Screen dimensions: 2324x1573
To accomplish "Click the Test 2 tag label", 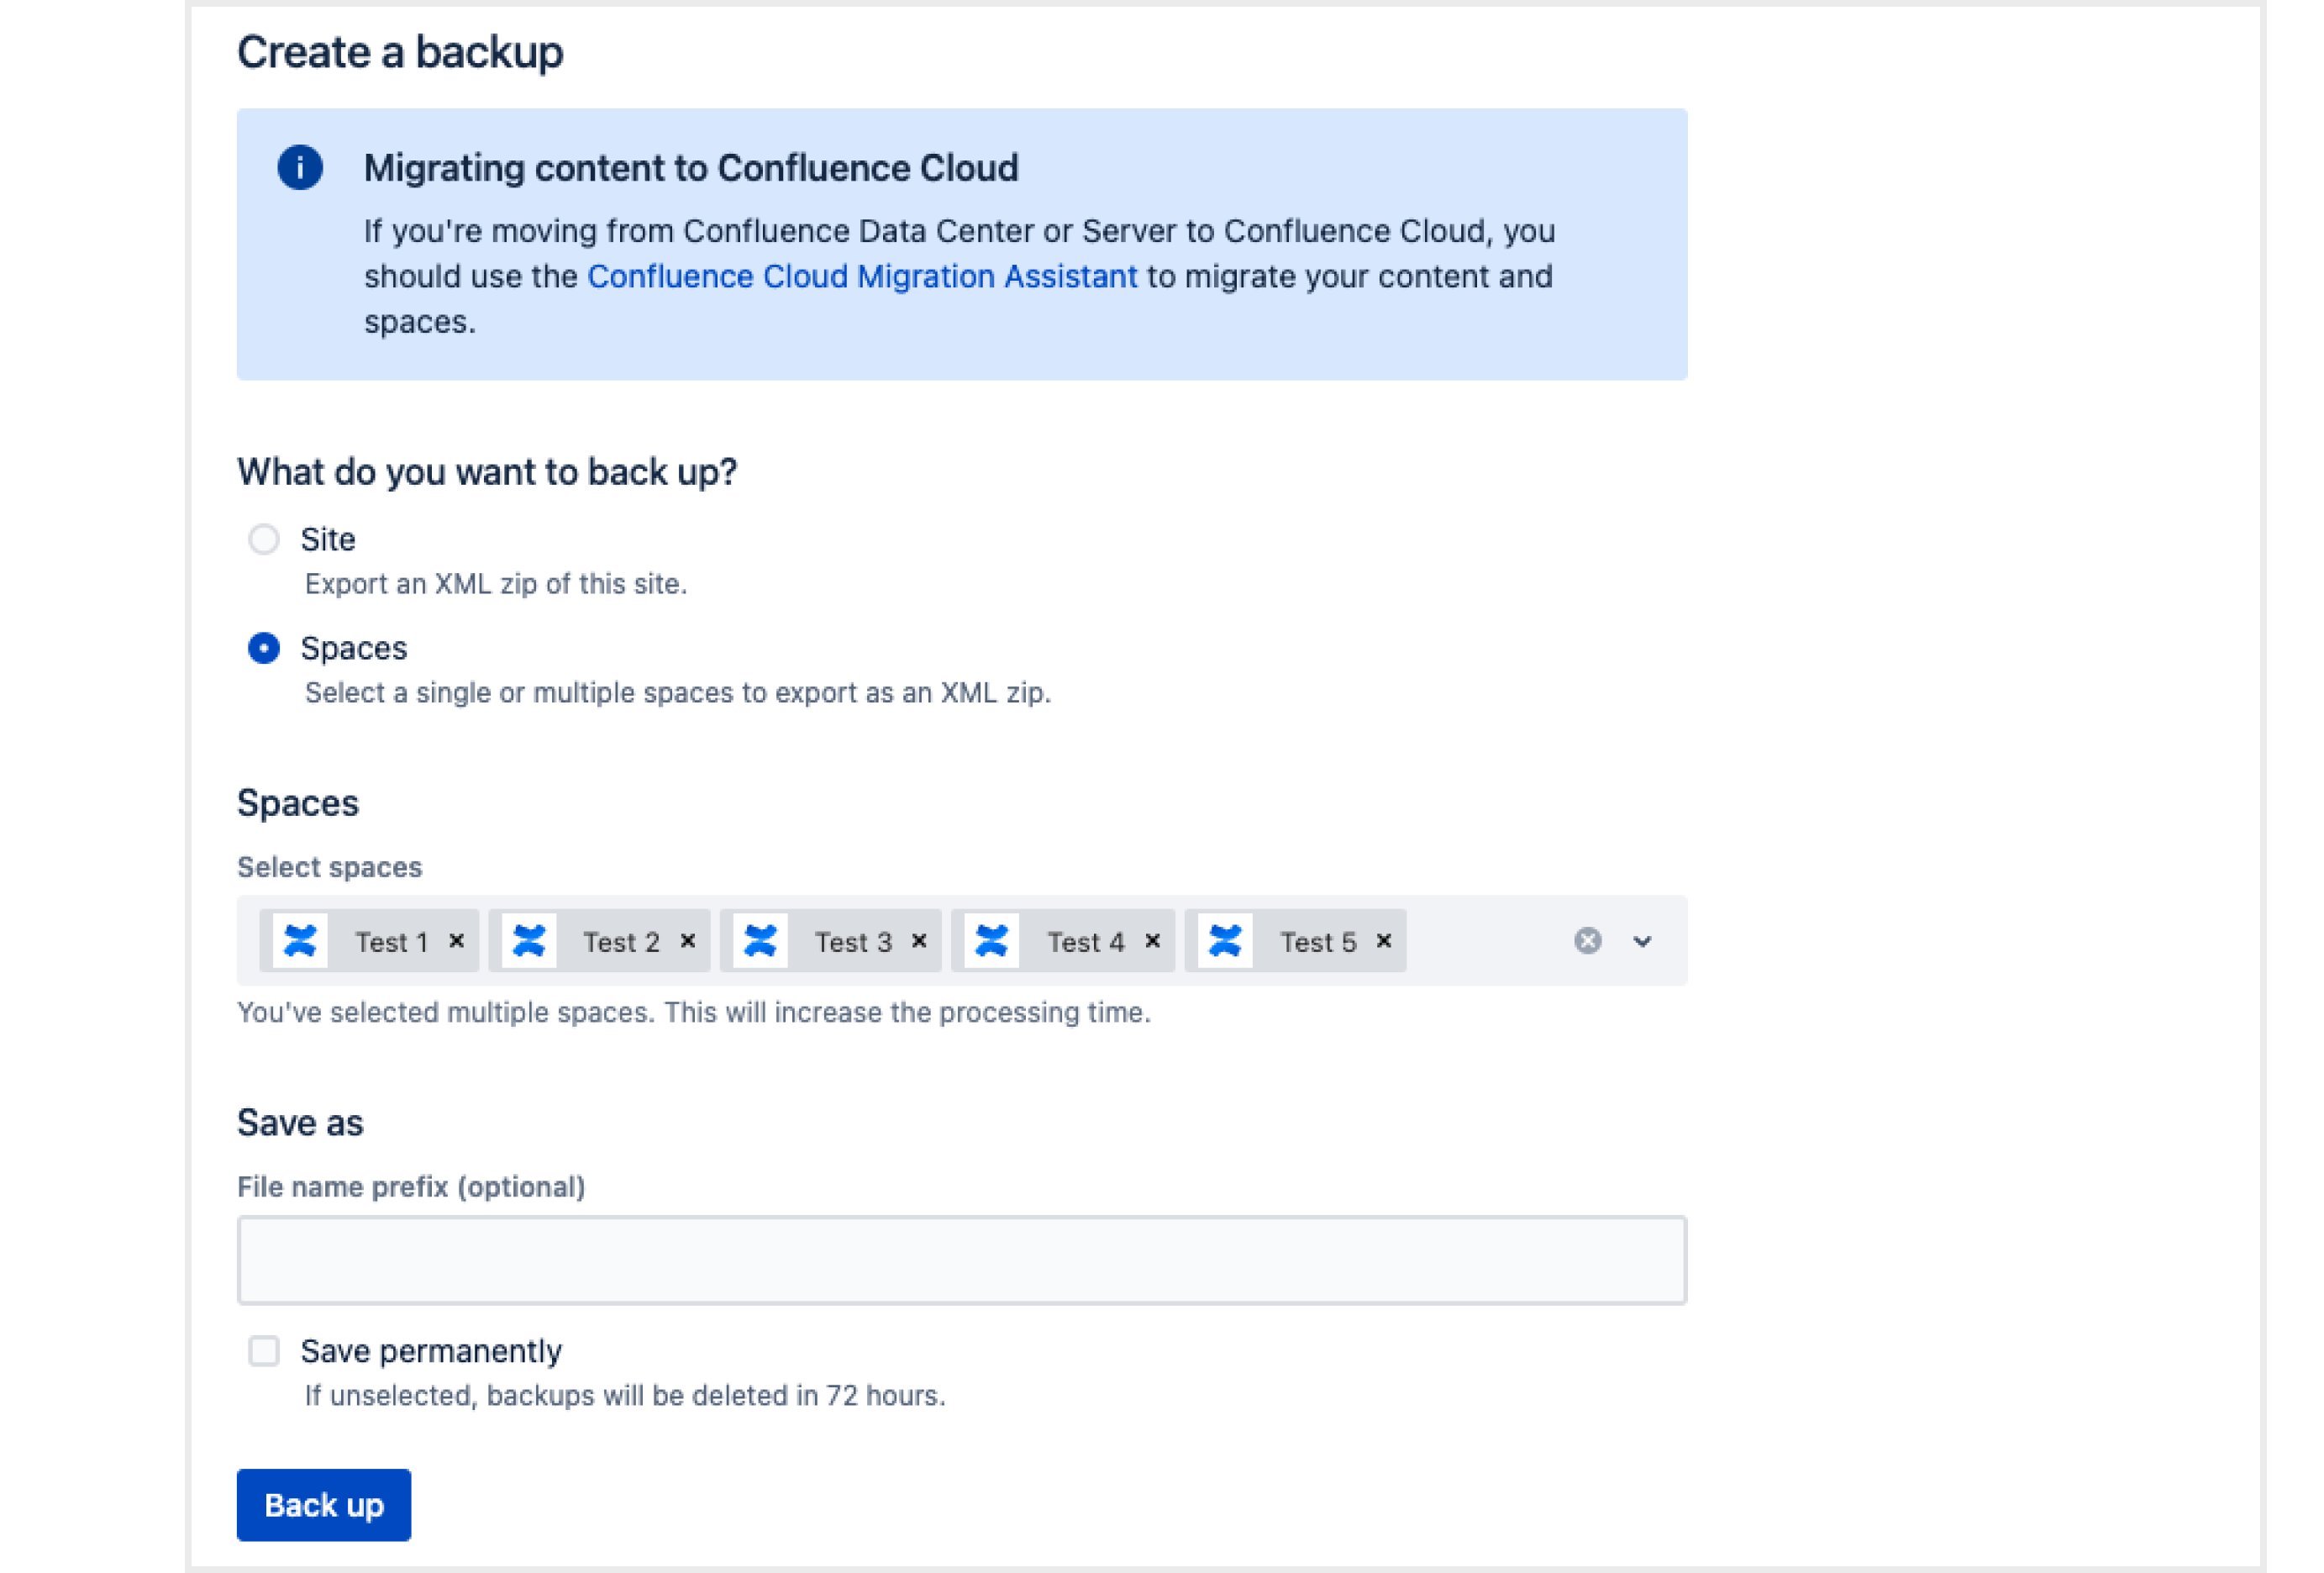I will click(622, 943).
